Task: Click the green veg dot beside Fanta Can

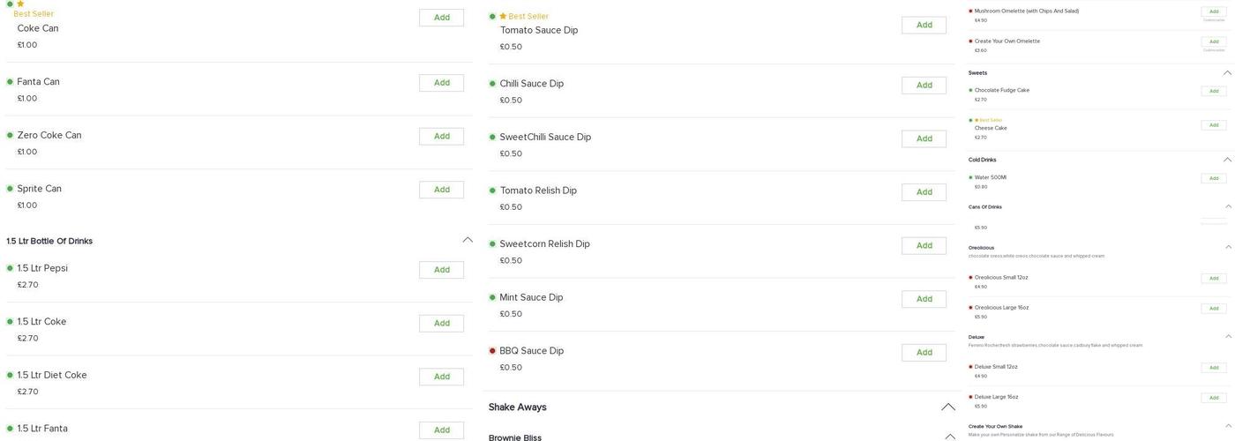Action: (11, 82)
